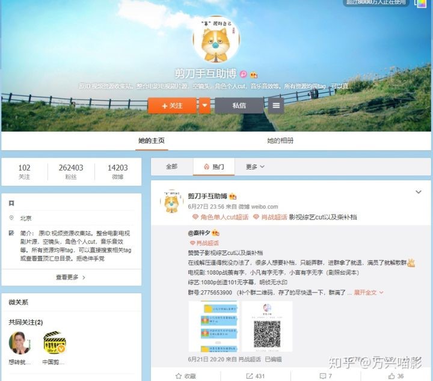Open post author name 剪刀手互助博

coord(207,196)
